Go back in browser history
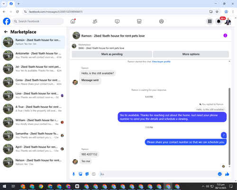 [x=4, y=12]
